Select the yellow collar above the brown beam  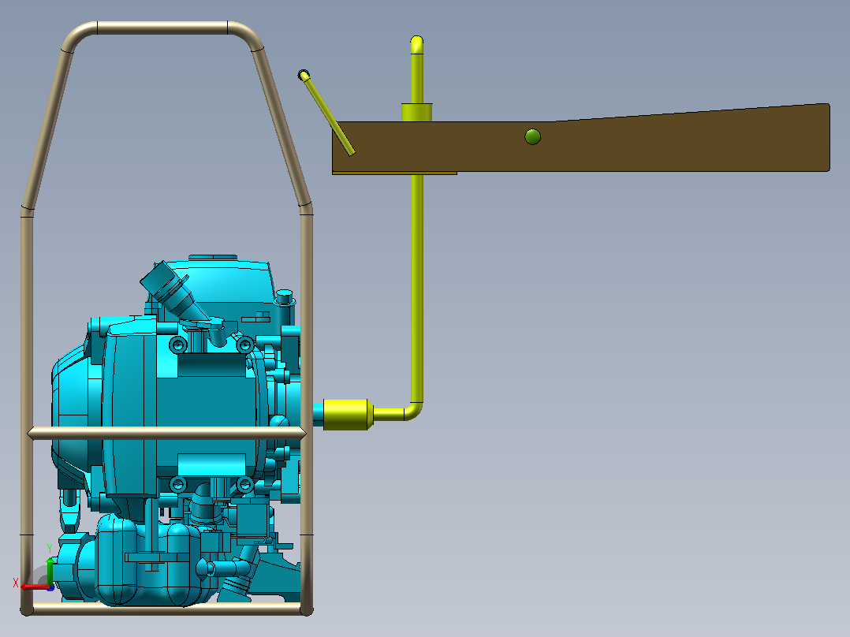tap(416, 112)
